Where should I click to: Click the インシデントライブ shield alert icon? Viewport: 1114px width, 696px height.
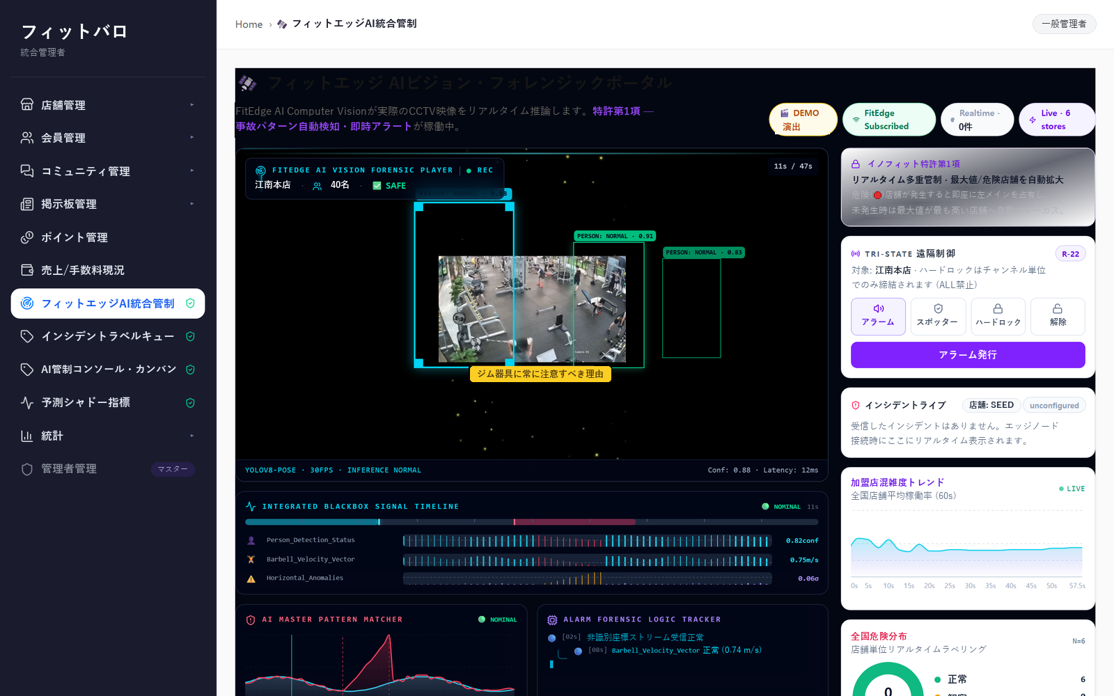[856, 405]
